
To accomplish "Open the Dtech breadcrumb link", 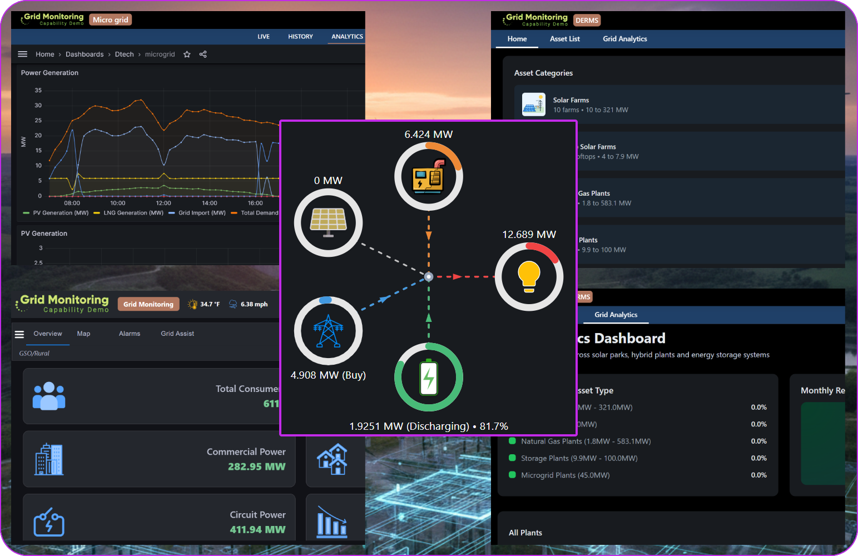I will point(124,54).
